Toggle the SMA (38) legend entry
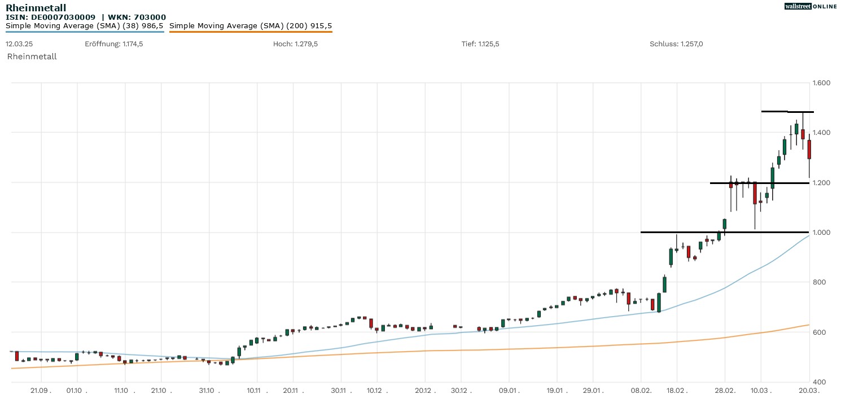Viewport: 841px width, 394px height. [85, 25]
